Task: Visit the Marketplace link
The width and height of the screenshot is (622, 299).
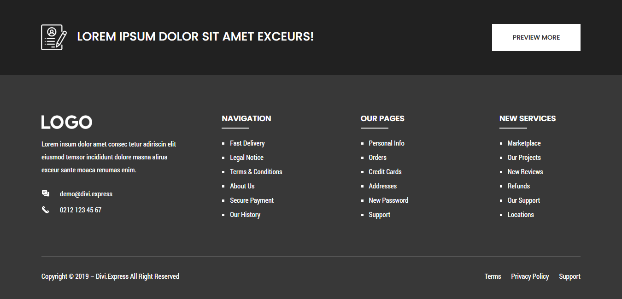Action: point(524,143)
